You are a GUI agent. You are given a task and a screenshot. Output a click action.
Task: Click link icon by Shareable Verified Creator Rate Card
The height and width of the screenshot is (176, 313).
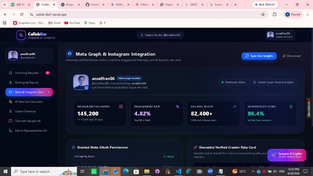pyautogui.click(x=195, y=147)
